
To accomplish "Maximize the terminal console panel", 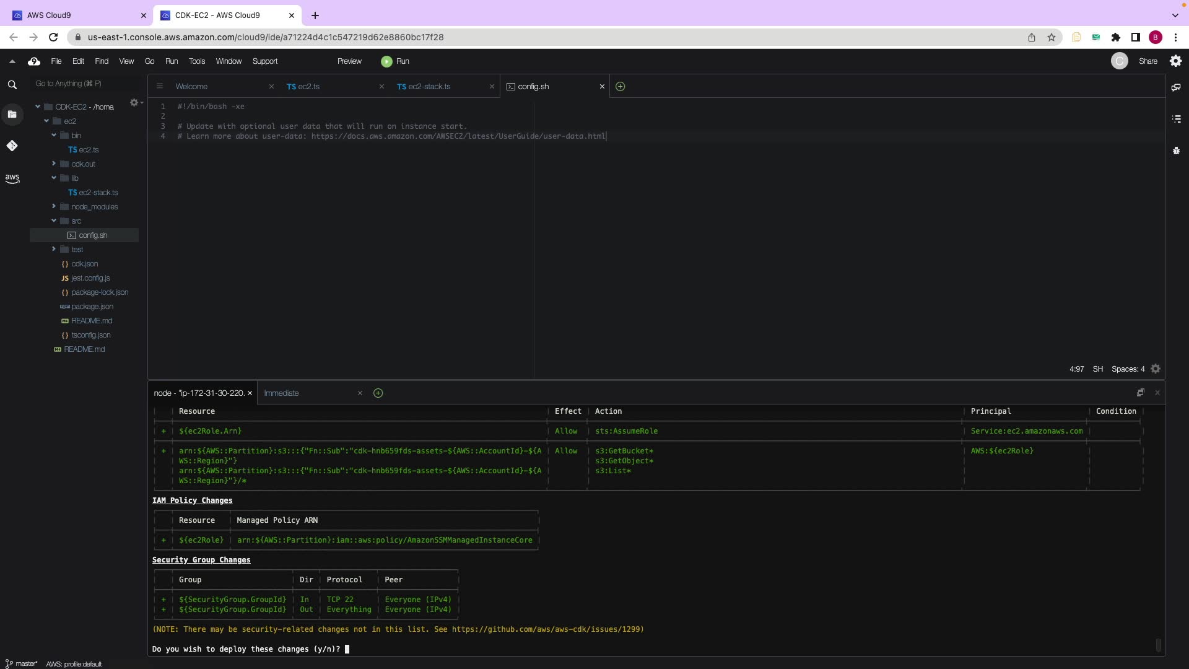I will (1140, 393).
